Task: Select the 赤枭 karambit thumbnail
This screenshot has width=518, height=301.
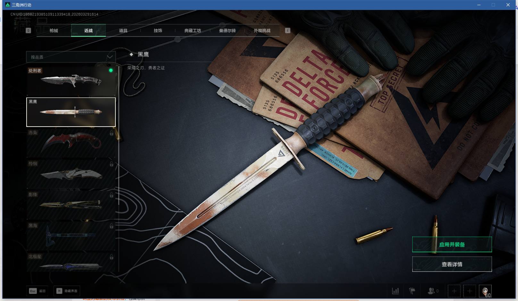Action: pyautogui.click(x=71, y=143)
